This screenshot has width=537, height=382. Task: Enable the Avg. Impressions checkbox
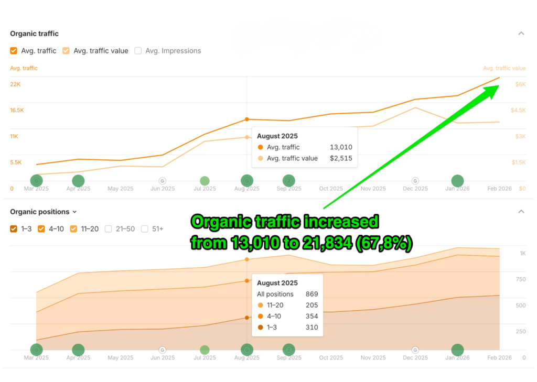[137, 50]
